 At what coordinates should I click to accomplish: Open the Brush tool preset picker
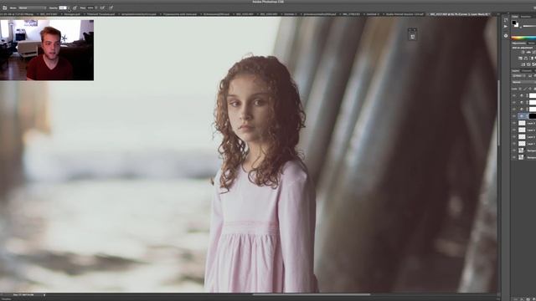click(x=5, y=8)
